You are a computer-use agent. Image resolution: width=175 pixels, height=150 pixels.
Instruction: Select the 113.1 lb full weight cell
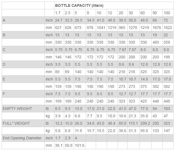click(134, 123)
